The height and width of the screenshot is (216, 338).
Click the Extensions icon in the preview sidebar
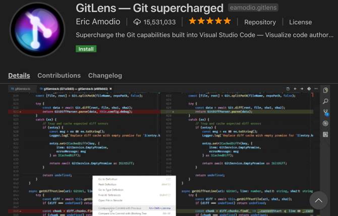pos(326,133)
